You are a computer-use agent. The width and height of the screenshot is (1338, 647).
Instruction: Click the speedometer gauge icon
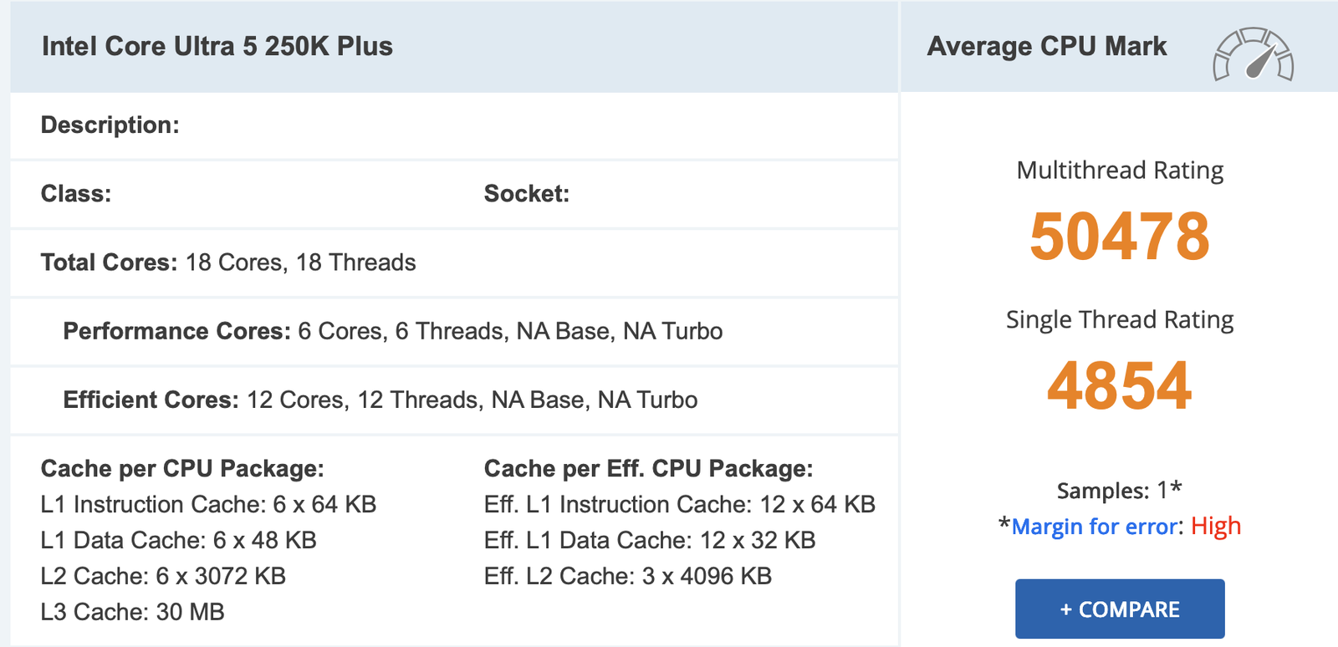click(x=1253, y=55)
